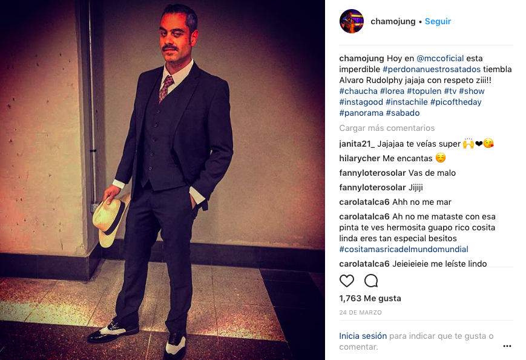This screenshot has width=526, height=360.
Task: Visit commenter hilarycher profile
Action: point(360,158)
